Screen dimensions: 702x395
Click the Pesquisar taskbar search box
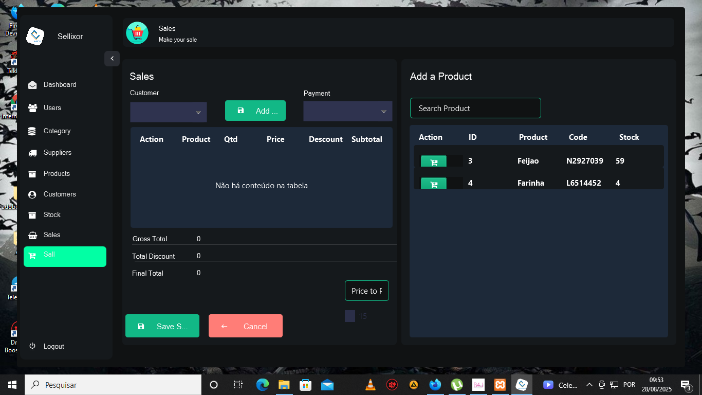coord(113,385)
